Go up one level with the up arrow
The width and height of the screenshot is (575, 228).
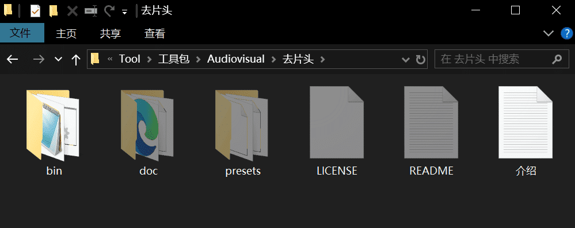tap(75, 59)
